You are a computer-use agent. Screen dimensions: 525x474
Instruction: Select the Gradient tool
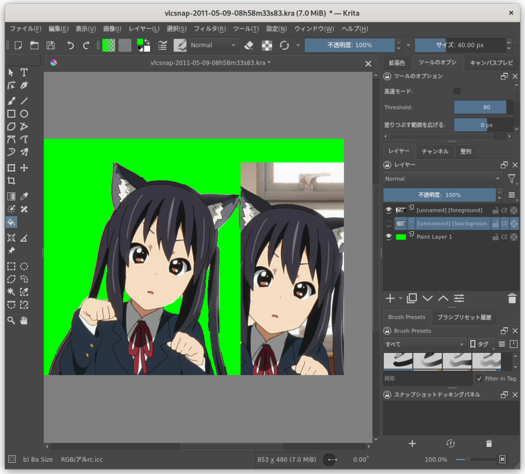(x=11, y=196)
